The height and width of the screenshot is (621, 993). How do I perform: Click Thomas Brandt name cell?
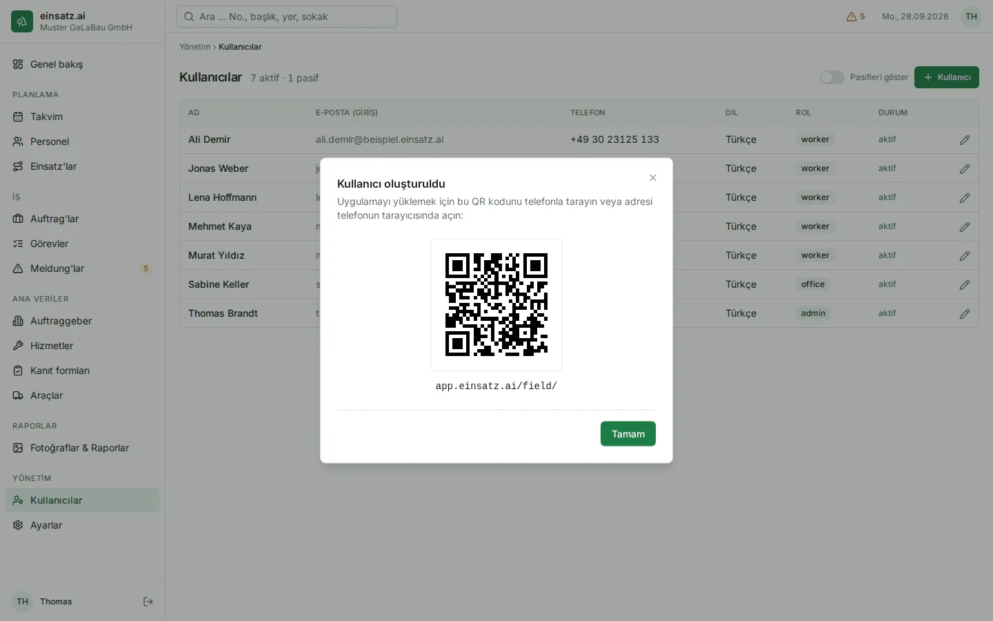[223, 313]
